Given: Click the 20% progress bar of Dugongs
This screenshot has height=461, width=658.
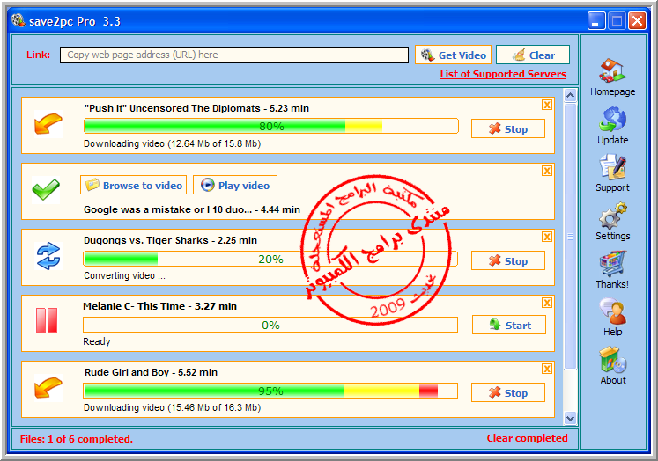Looking at the screenshot, I should pyautogui.click(x=270, y=259).
